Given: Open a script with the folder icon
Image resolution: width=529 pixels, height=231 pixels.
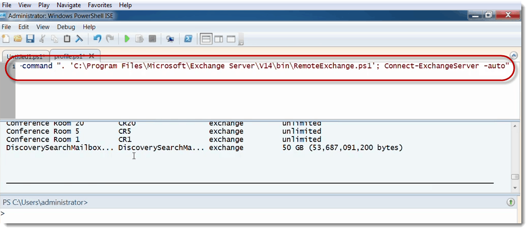Looking at the screenshot, I should [x=17, y=39].
